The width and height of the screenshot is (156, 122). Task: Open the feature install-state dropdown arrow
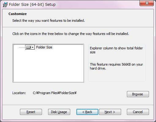(x=32, y=47)
